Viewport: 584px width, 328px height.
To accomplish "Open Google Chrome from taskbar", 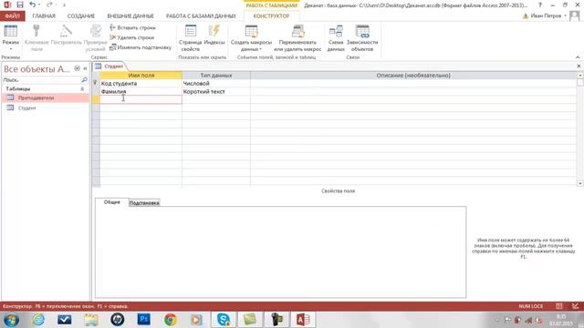I will [171, 320].
